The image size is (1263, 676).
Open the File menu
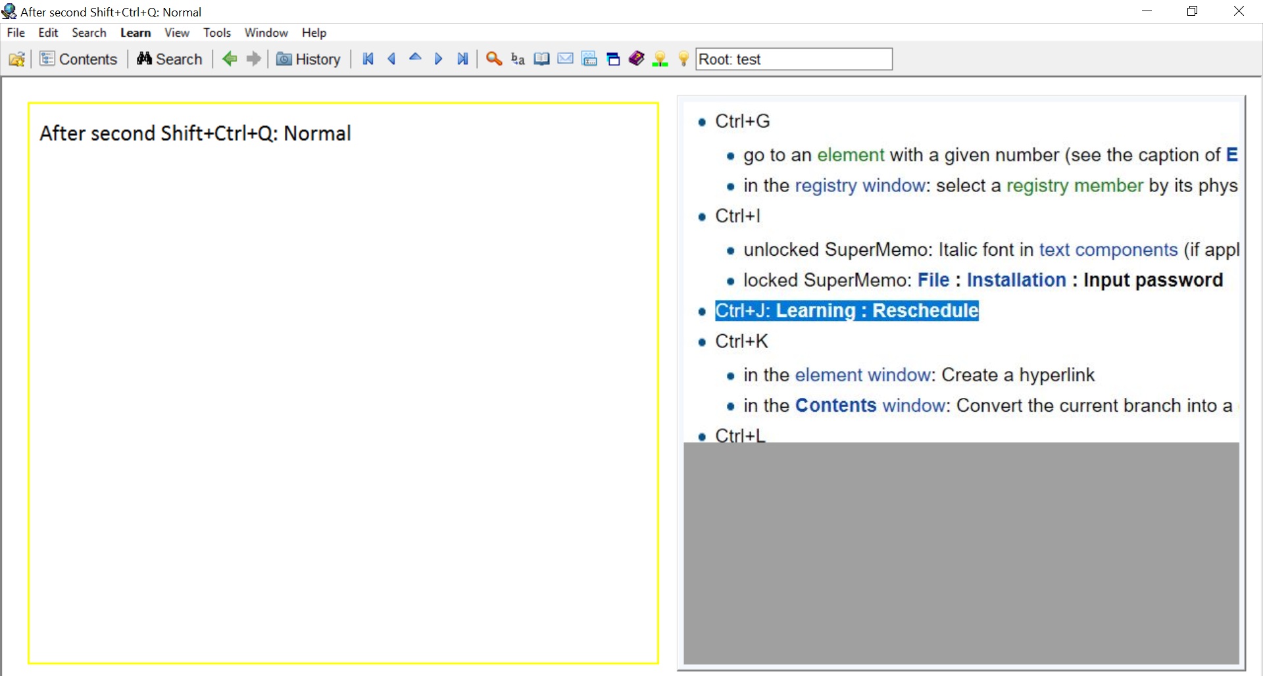click(x=16, y=32)
